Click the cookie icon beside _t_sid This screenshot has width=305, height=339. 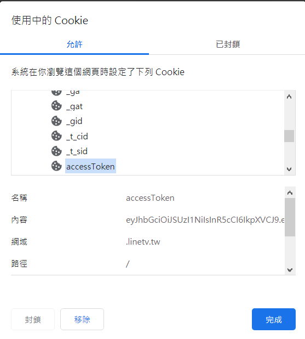pos(56,151)
